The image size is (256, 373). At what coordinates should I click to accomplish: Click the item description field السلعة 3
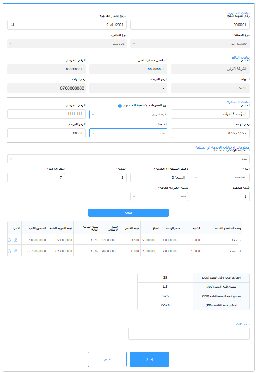point(159,177)
